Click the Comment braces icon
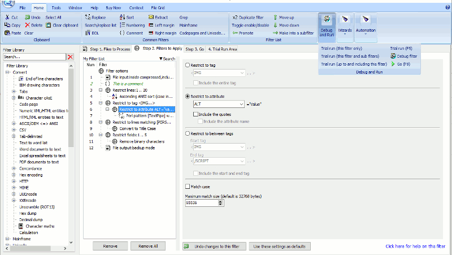Screen dimensions: 452x255 tap(122, 33)
